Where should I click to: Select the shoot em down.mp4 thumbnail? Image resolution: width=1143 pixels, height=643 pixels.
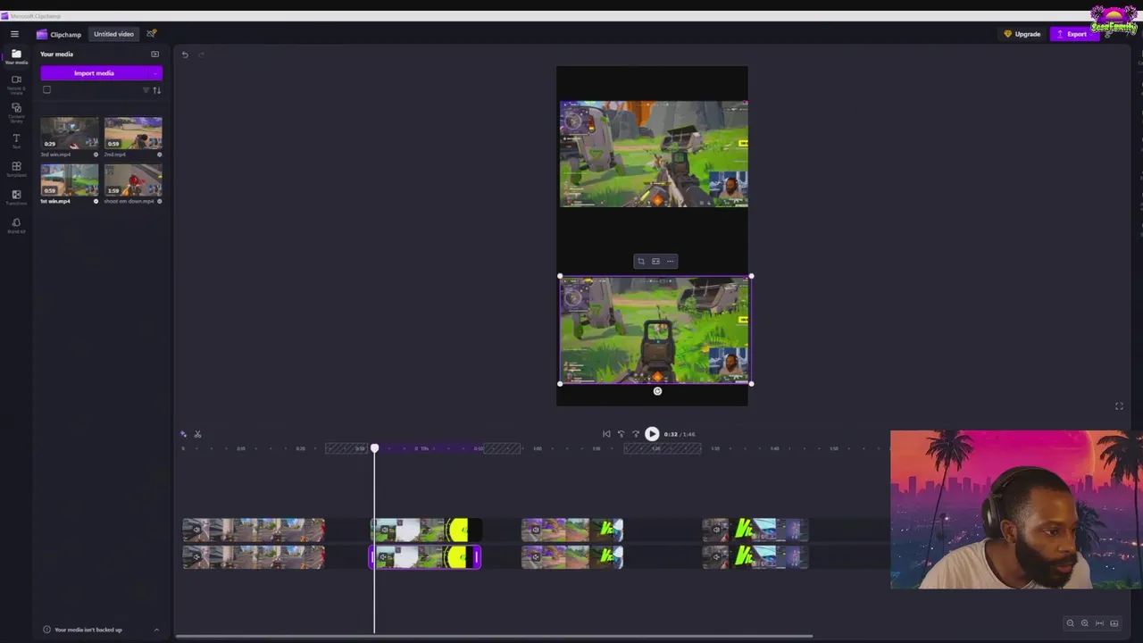tap(133, 180)
